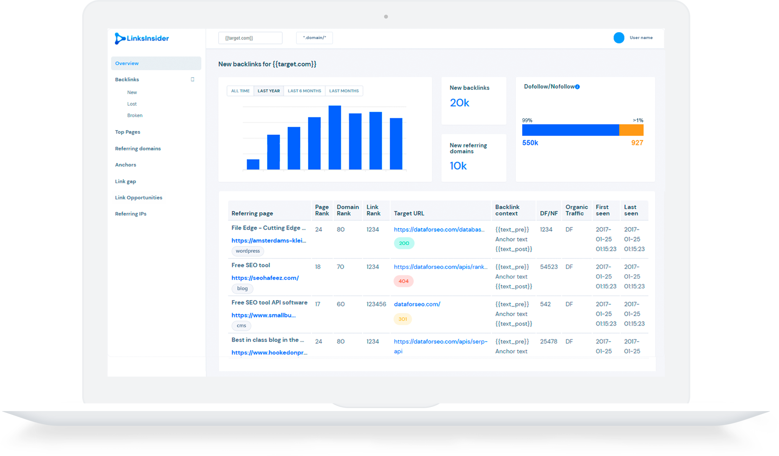This screenshot has height=456, width=779.
Task: Open Referring domains in sidebar
Action: click(138, 149)
